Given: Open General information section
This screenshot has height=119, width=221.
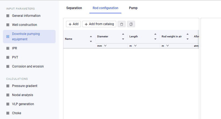Looking at the screenshot, I should (x=26, y=16).
